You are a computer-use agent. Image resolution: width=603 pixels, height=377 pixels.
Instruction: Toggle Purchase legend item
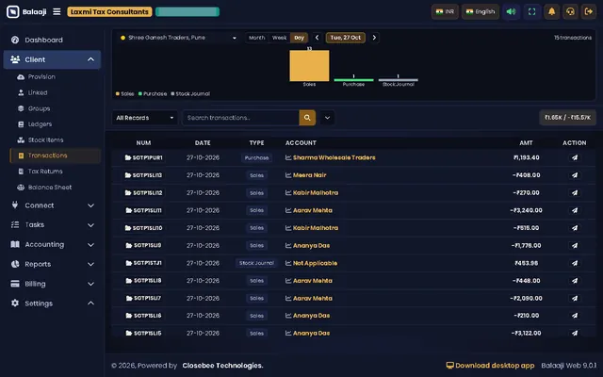tap(153, 94)
